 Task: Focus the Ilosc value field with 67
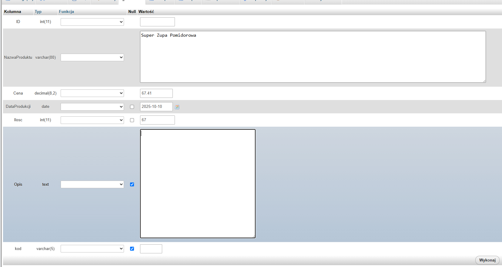157,120
